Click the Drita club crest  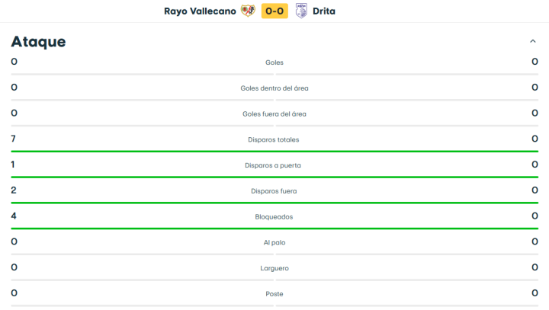(x=302, y=11)
